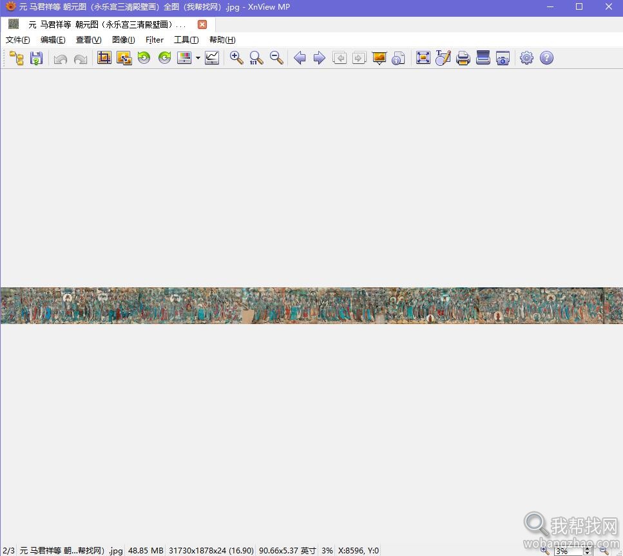Open the image properties info icon
The width and height of the screenshot is (623, 556).
[398, 58]
